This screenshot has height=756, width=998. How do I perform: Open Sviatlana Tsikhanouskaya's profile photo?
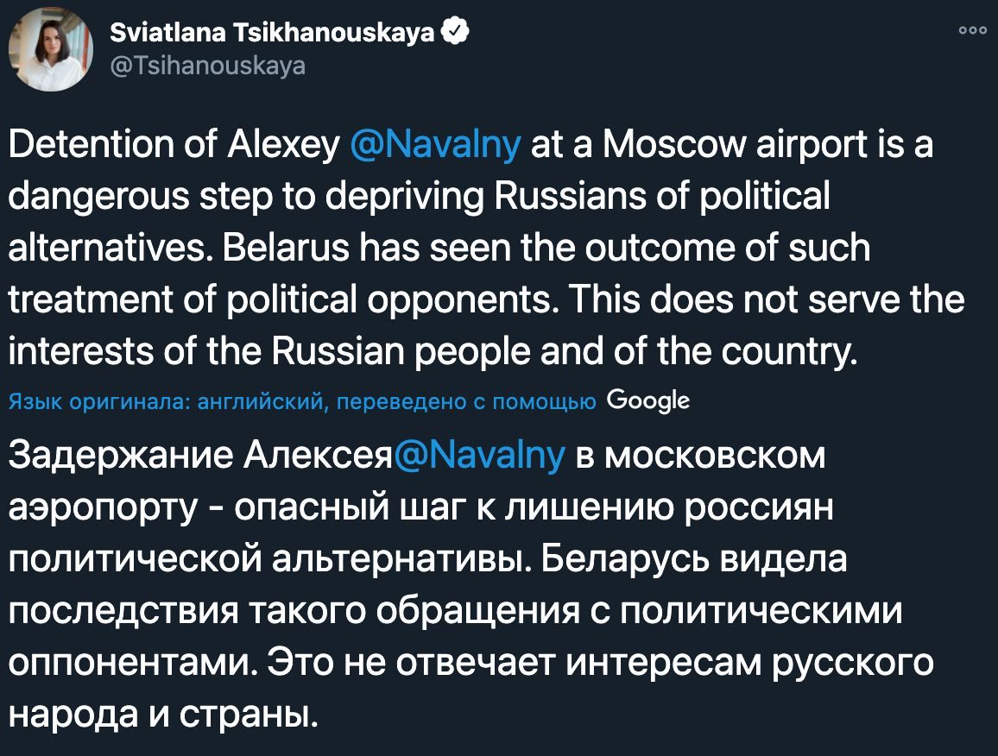click(x=51, y=49)
